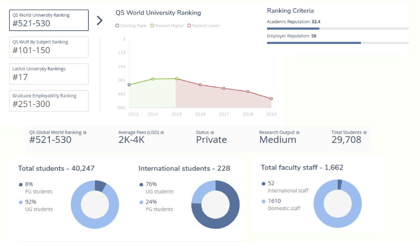Click the 361 y-axis label
The image size is (420, 242).
(x=122, y=80)
